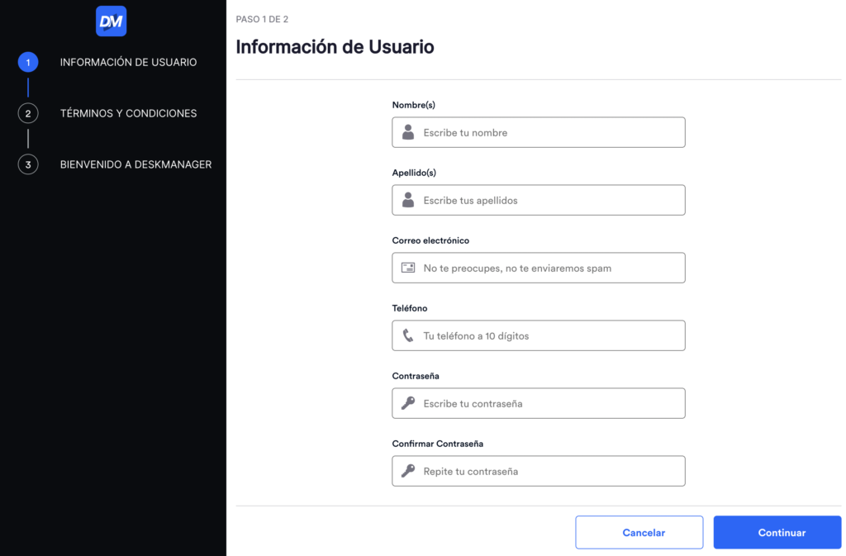Click the key icon in Confirmar Contraseña field
The height and width of the screenshot is (556, 846).
pos(408,470)
